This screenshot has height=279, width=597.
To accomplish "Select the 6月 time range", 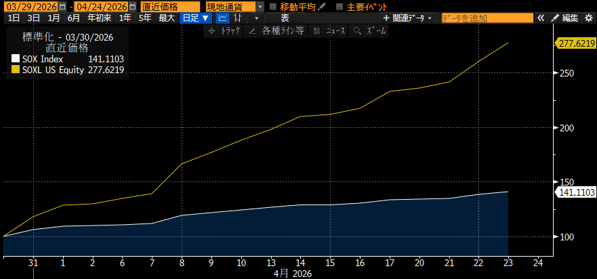I will 73,18.
